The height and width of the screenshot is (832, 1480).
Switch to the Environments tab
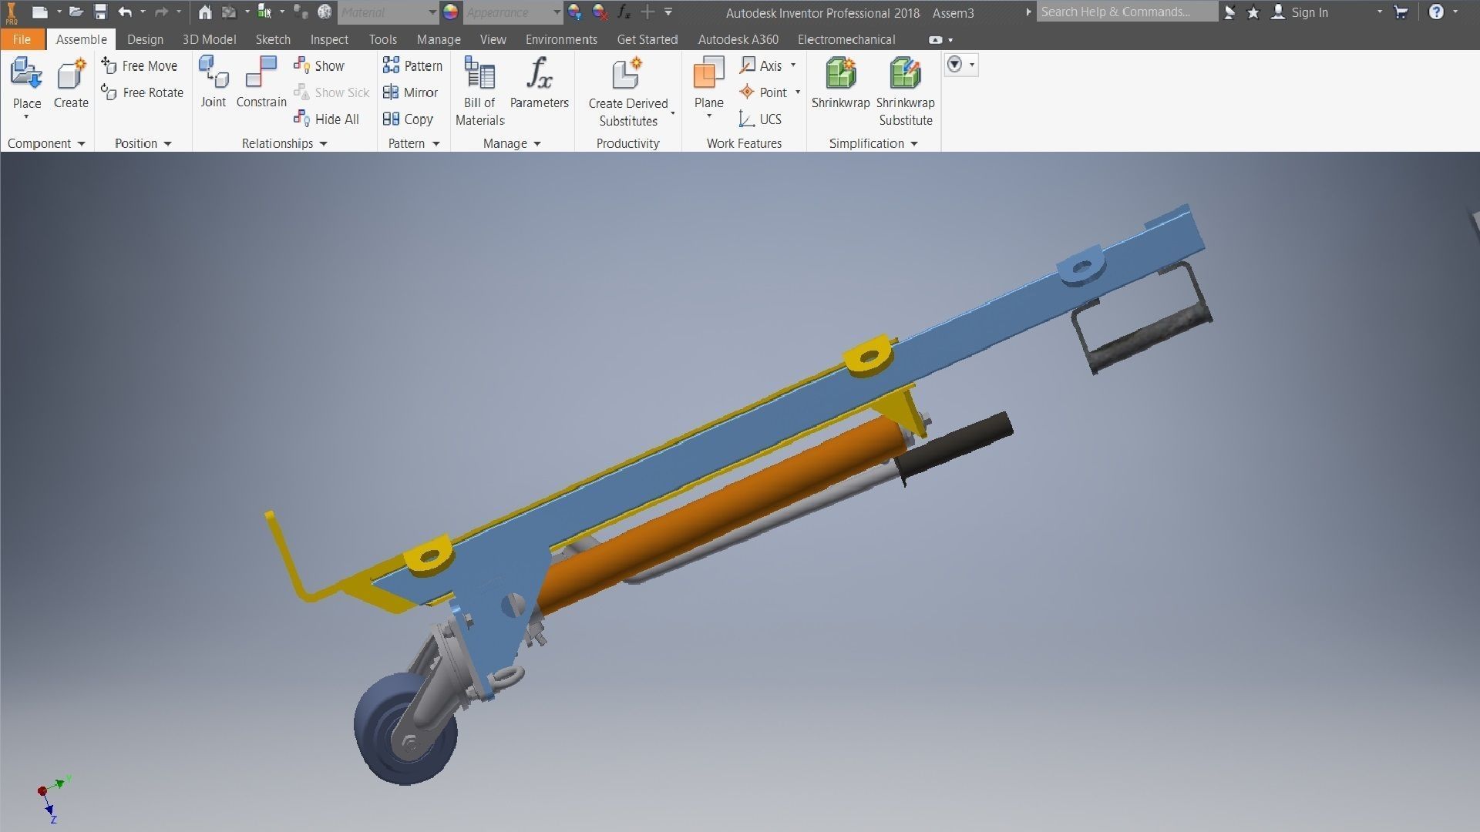pos(561,39)
